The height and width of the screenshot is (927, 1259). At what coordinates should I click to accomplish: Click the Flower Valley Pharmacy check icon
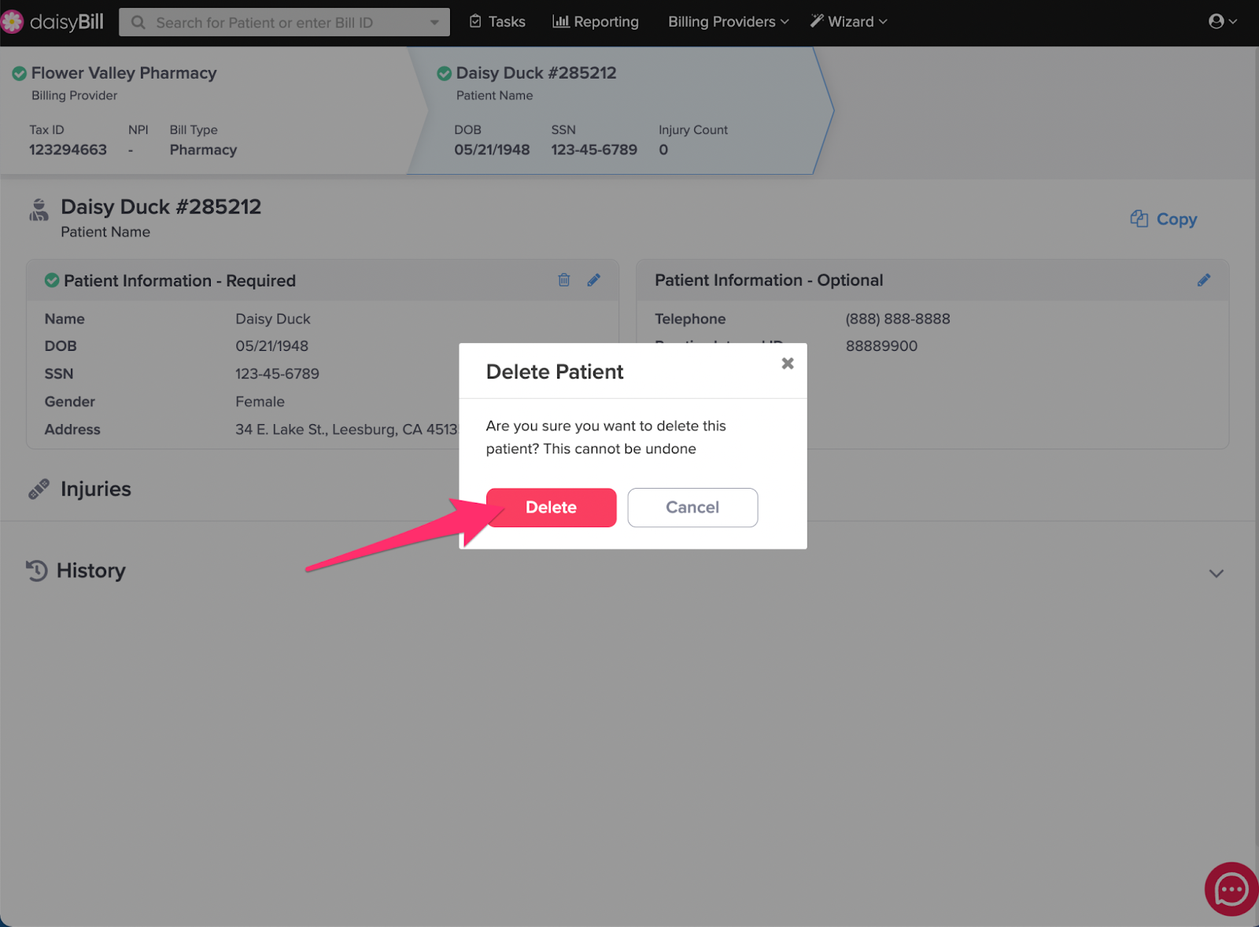(x=20, y=74)
